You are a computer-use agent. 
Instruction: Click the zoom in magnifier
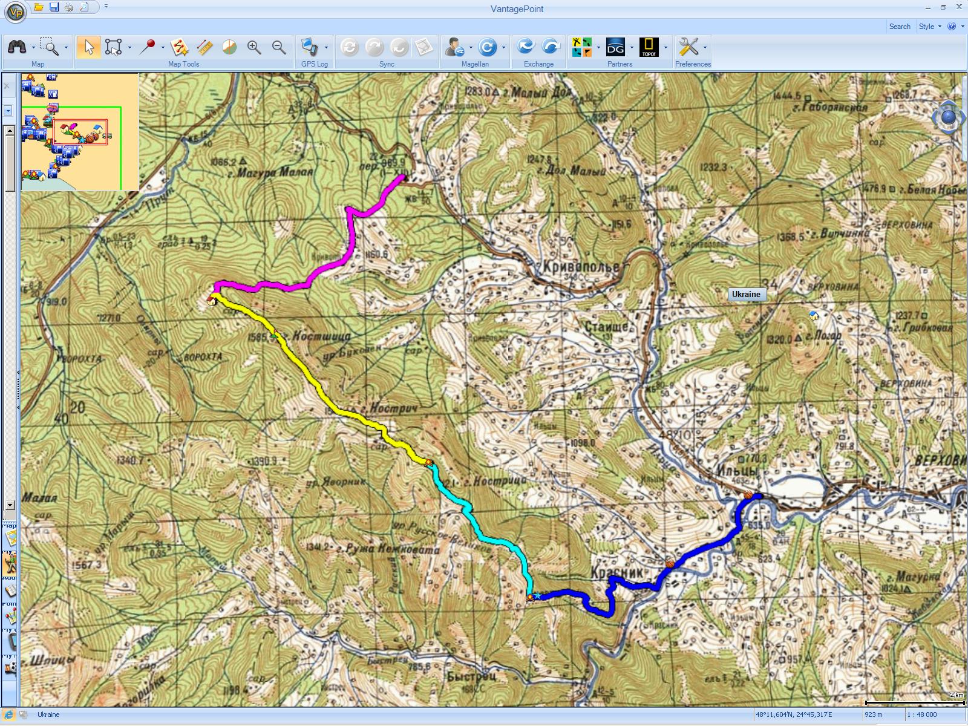[x=254, y=47]
